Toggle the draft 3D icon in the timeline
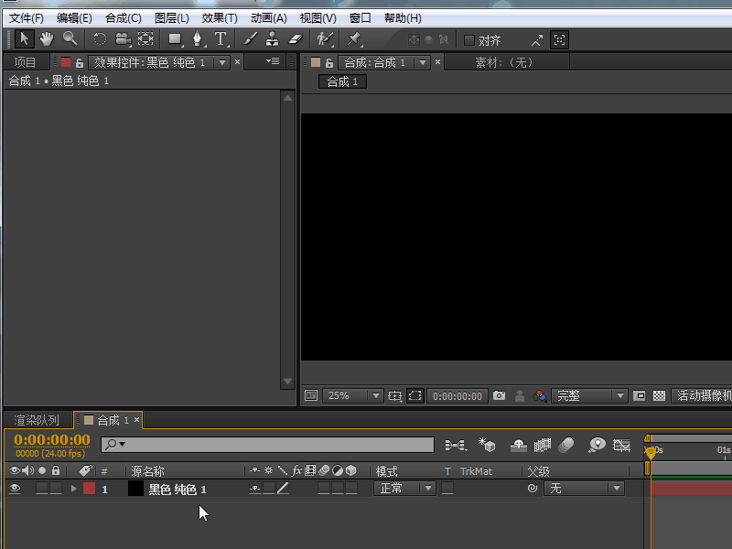The image size is (732, 549). (487, 445)
